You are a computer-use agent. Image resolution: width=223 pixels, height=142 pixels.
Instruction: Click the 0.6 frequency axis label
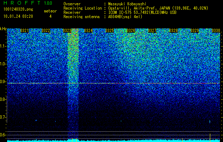pyautogui.click(x=2, y=135)
